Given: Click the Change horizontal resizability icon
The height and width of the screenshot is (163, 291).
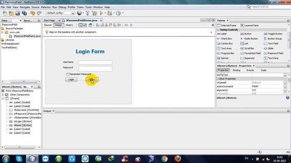Looking at the screenshot, I should [126, 25].
